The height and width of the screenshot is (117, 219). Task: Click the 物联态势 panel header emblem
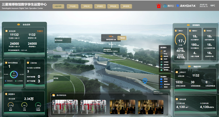189,66
